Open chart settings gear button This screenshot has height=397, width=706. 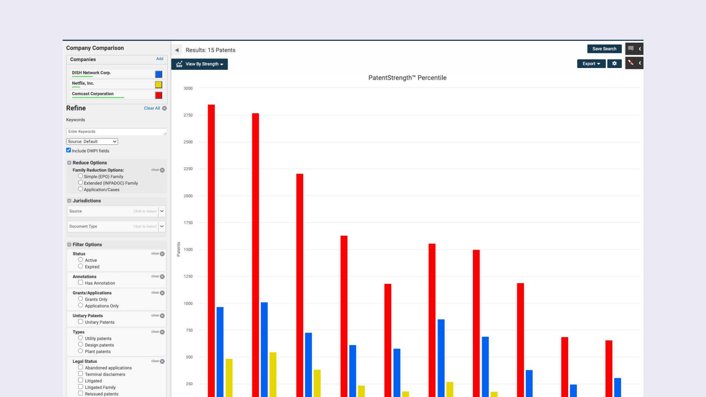click(614, 64)
